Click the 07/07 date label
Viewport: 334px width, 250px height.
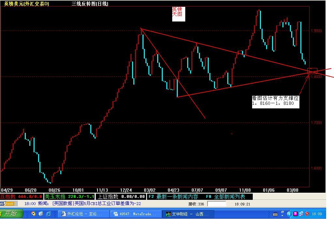197,190
